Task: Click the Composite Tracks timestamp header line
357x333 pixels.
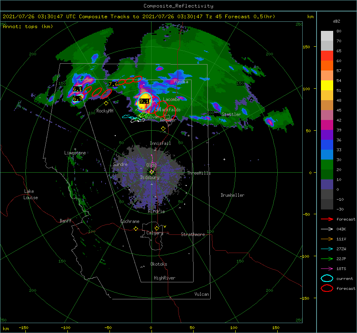Action: (x=139, y=17)
